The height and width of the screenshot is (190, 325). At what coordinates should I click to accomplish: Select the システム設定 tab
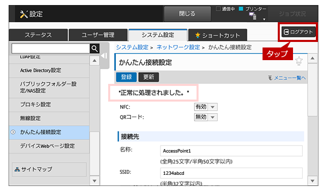(158, 35)
